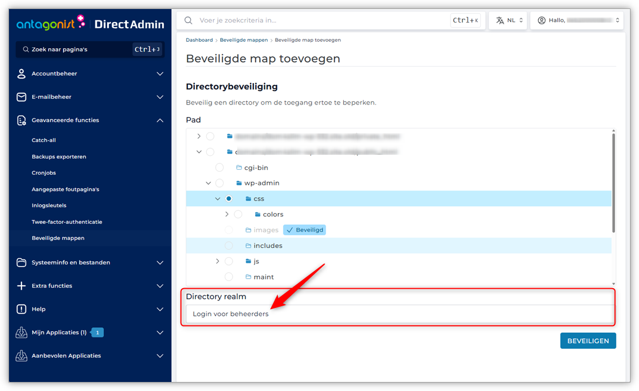Click the BEVEILIGEN button
Image resolution: width=639 pixels, height=391 pixels.
click(588, 341)
